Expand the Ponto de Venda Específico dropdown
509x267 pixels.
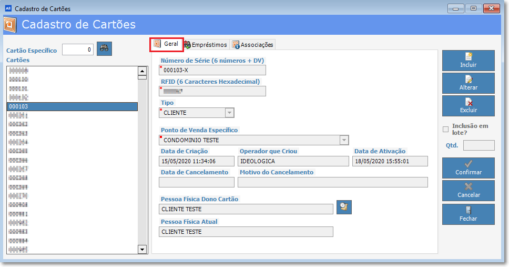coord(343,140)
